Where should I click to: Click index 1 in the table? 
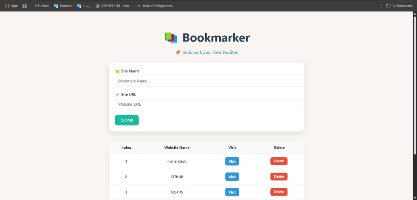126,161
